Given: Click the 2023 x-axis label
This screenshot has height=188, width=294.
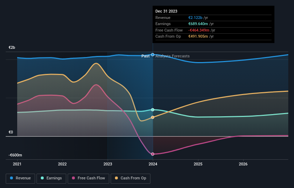Looking at the screenshot, I should click(108, 164).
